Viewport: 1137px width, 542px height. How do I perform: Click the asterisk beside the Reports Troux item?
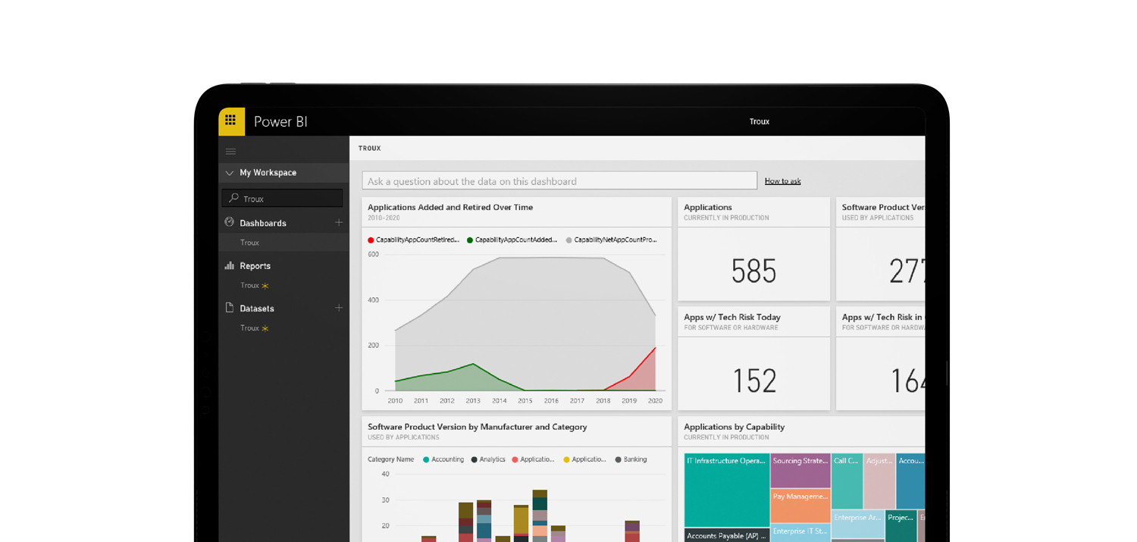click(265, 286)
